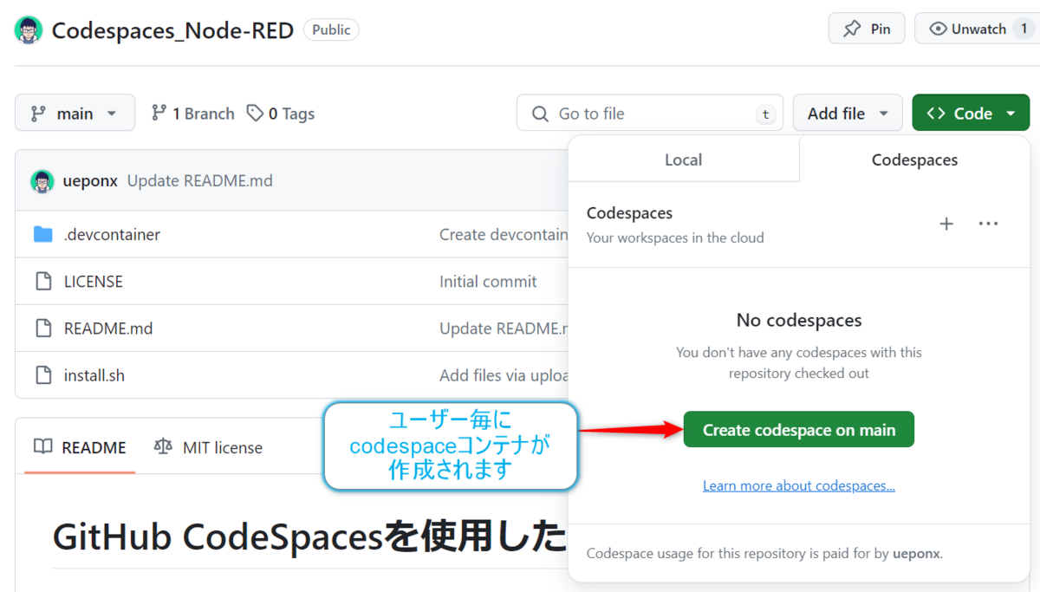
Task: Switch to the Local tab
Action: [x=683, y=159]
